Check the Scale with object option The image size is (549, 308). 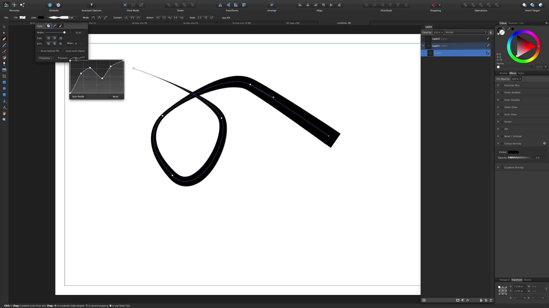[63, 51]
